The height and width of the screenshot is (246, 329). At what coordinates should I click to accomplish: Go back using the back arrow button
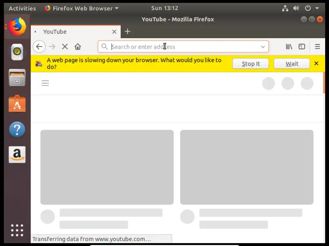click(x=39, y=46)
